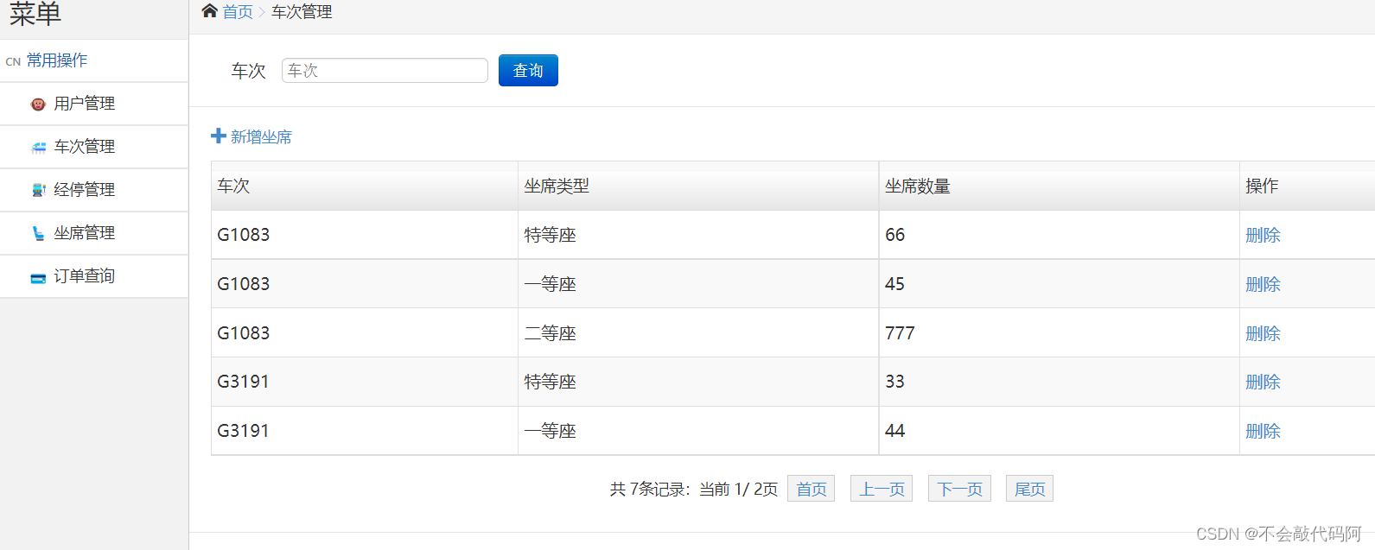The image size is (1375, 550).
Task: Click the stop management icon beside 经停管理
Action: point(38,190)
